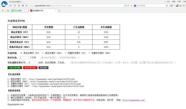186x109 pixels.
Task: Go back with the green arrow
Action: (11, 5)
